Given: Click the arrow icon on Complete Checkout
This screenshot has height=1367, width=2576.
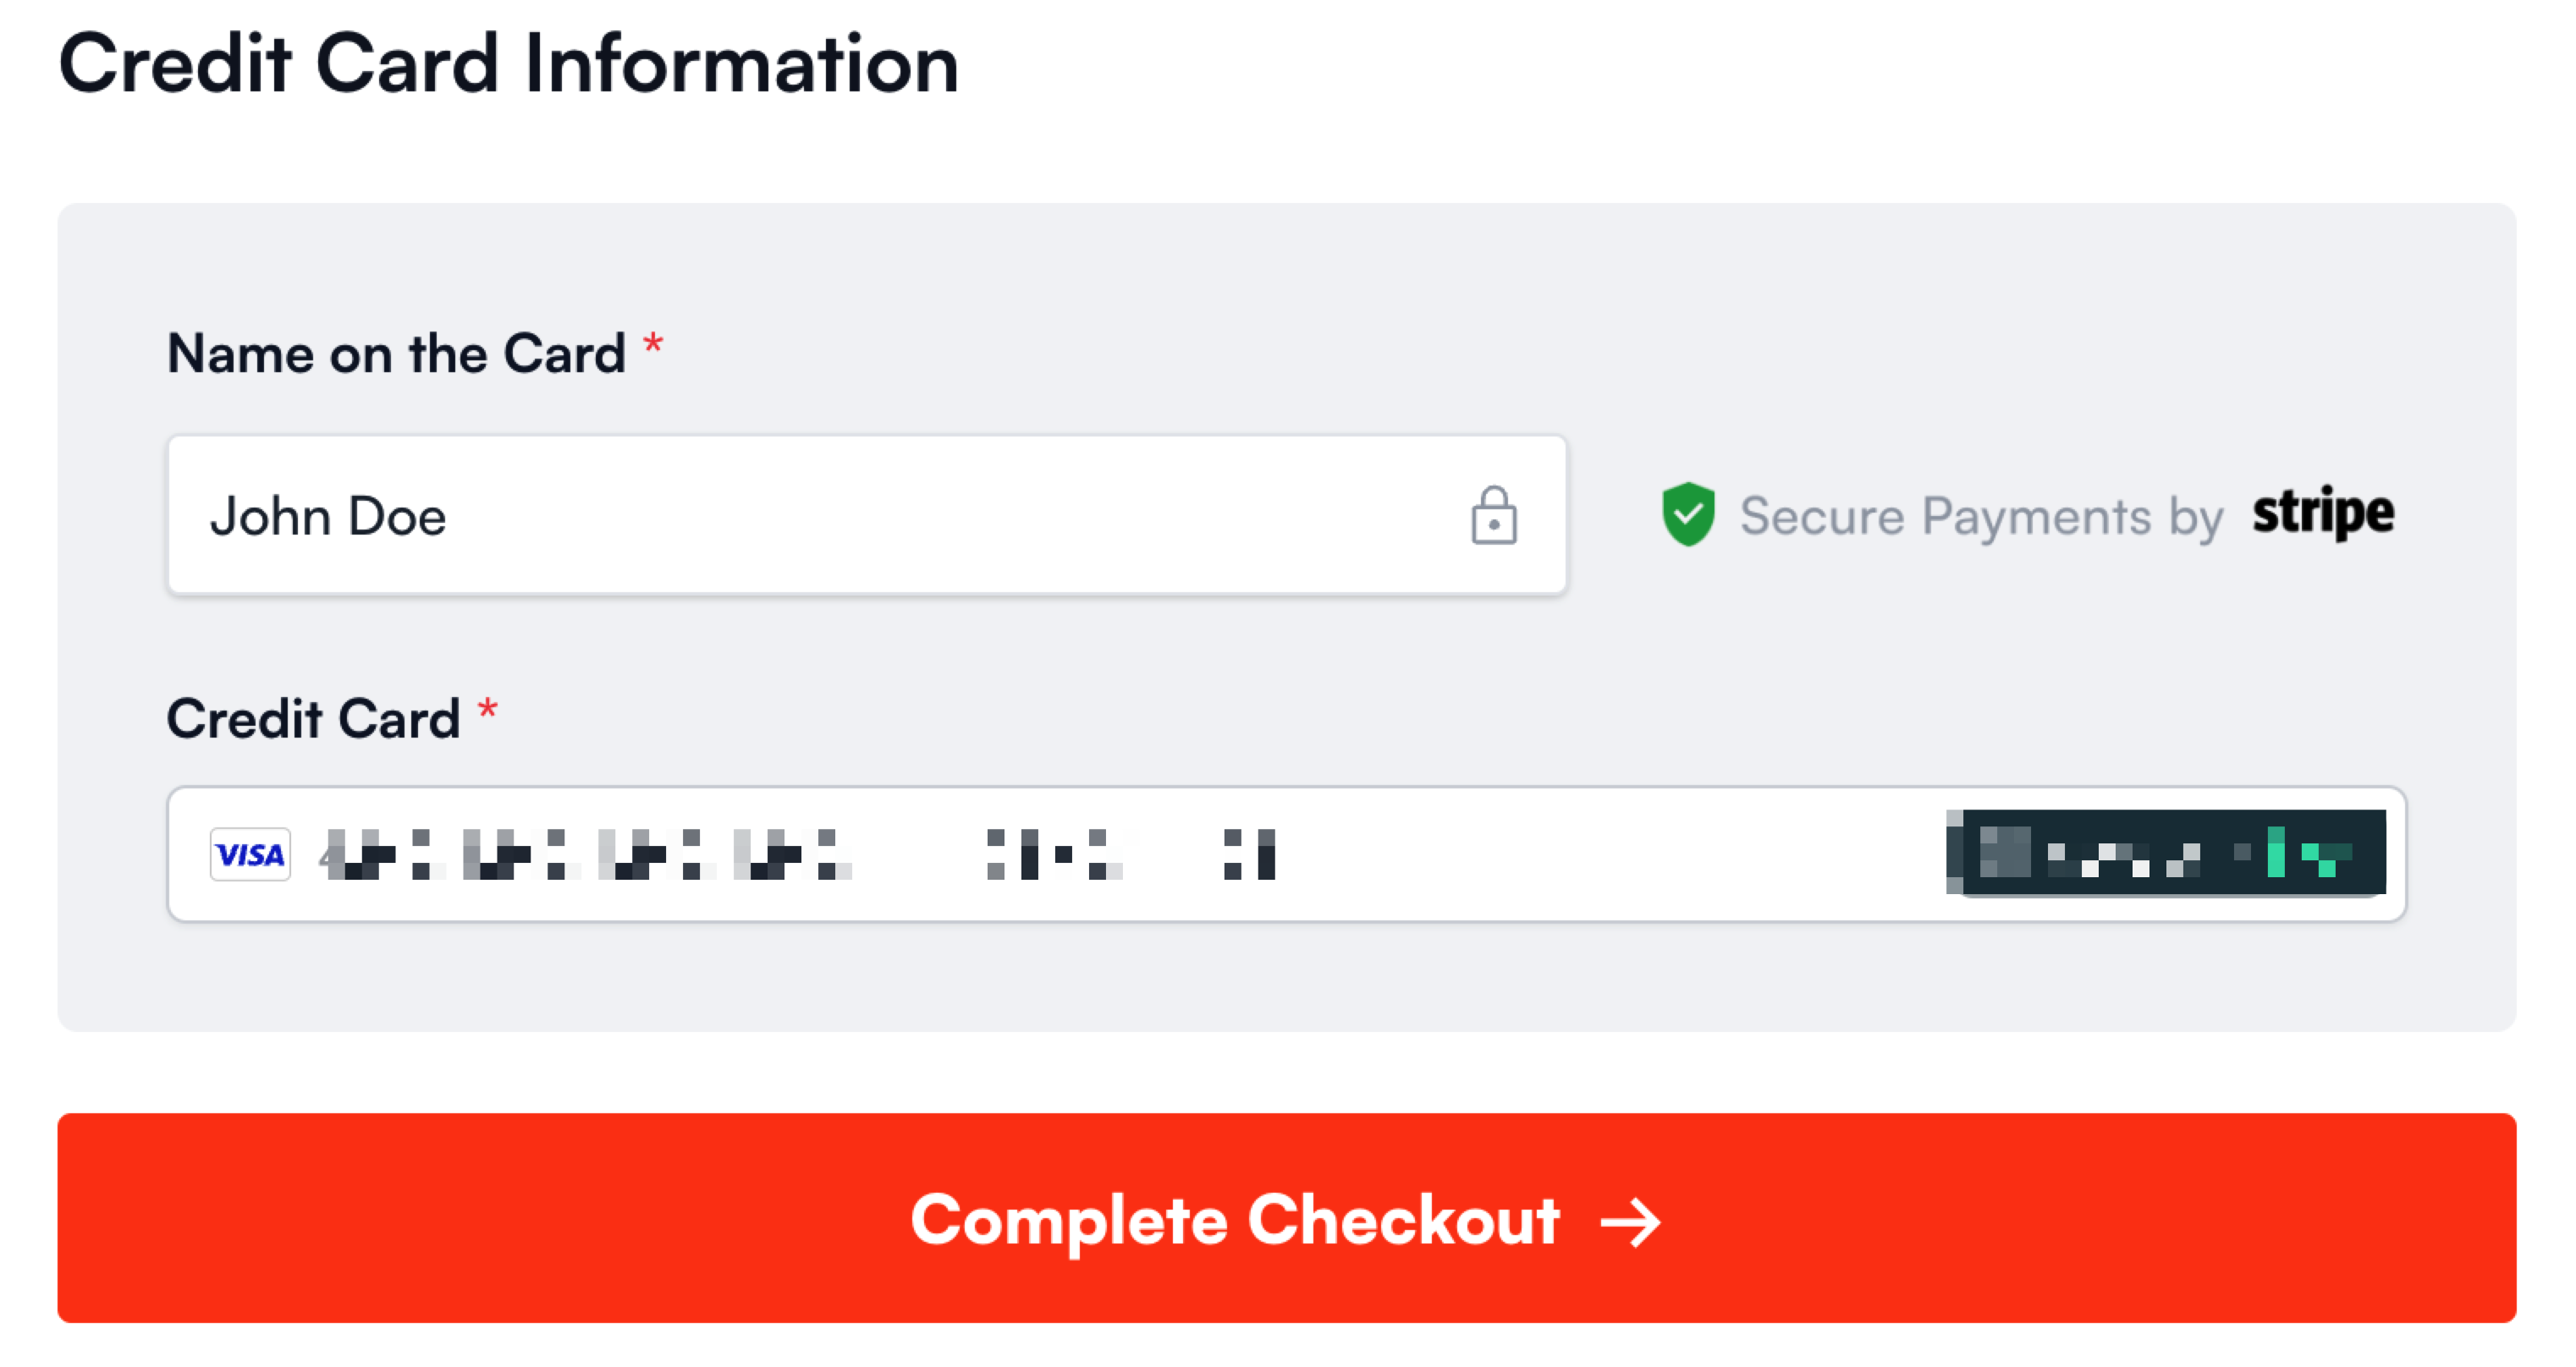Looking at the screenshot, I should coord(1631,1222).
